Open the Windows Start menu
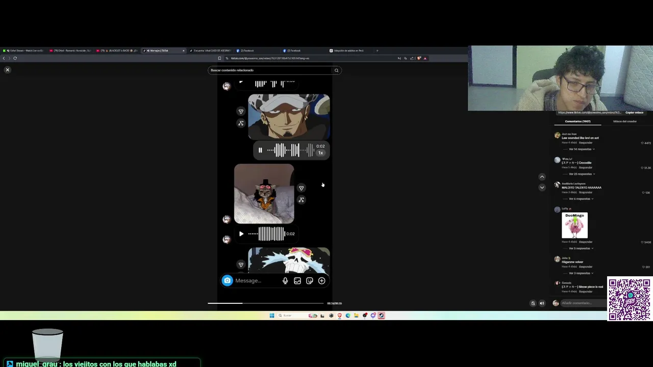Image resolution: width=653 pixels, height=367 pixels. tap(271, 316)
